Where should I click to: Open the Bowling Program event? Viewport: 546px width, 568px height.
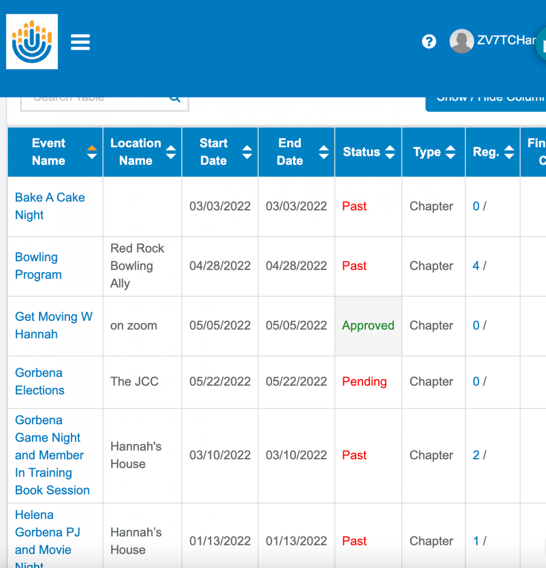pyautogui.click(x=38, y=266)
